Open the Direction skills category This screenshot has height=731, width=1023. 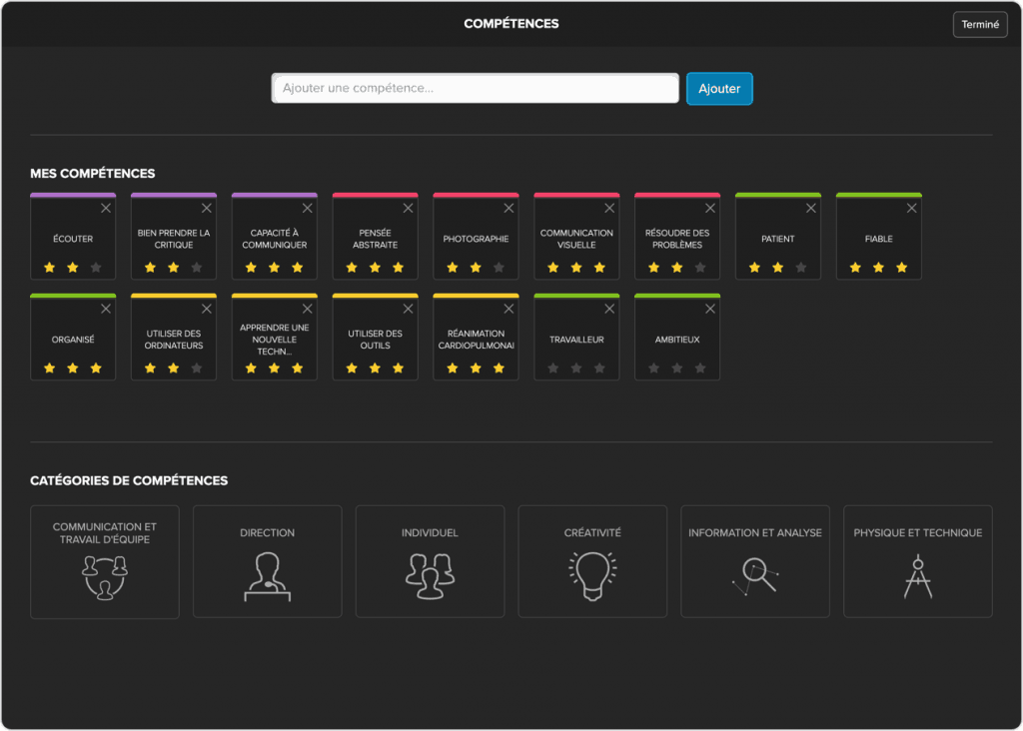[268, 561]
